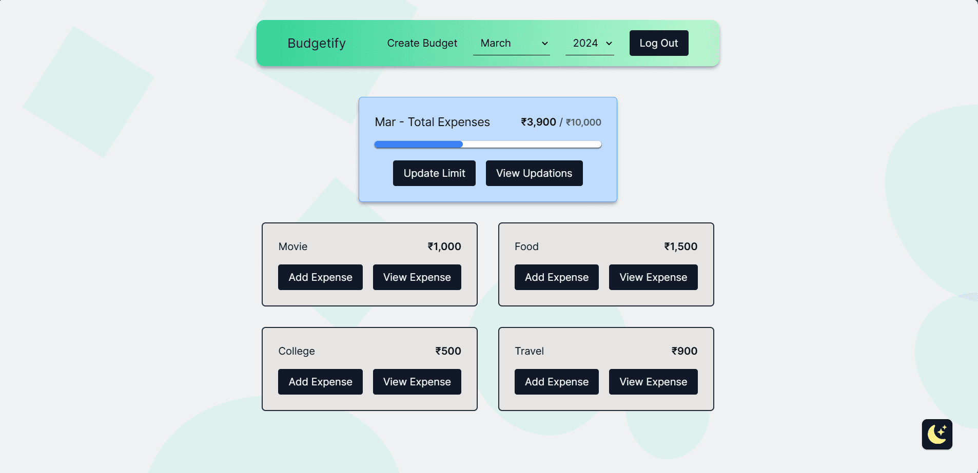View Expense list for Food
The height and width of the screenshot is (473, 978).
pos(653,277)
